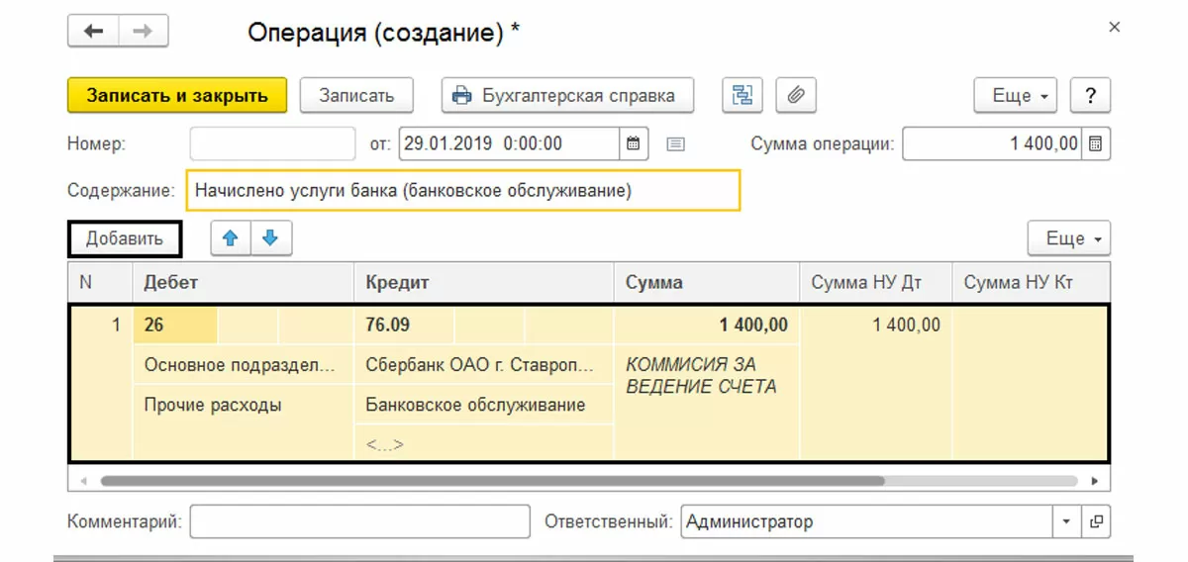This screenshot has width=1188, height=562.
Task: Click the Записать button
Action: (x=356, y=96)
